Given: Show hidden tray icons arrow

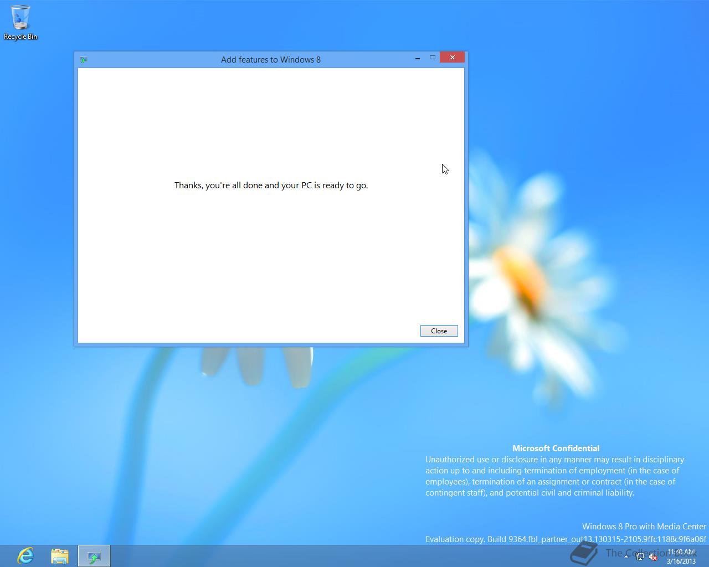Looking at the screenshot, I should [626, 556].
